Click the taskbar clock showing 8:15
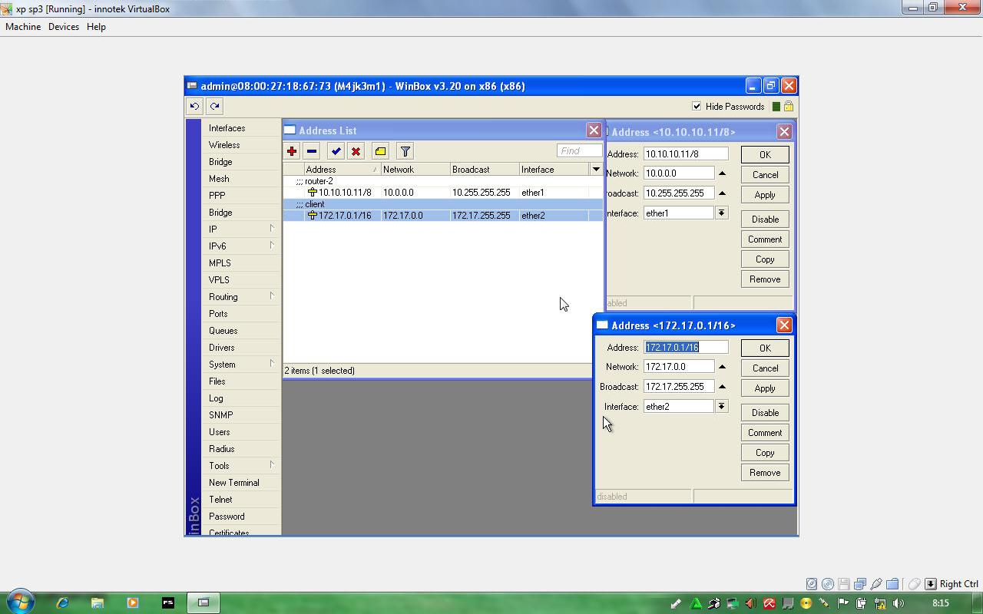Image resolution: width=983 pixels, height=614 pixels. pos(940,603)
